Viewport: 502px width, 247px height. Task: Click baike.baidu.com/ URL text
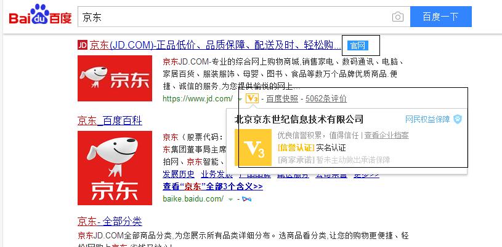coord(193,198)
